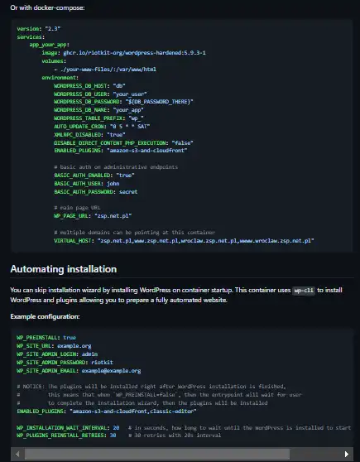360x462 pixels.
Task: Click the 'volumes:' line
Action: pos(54,61)
